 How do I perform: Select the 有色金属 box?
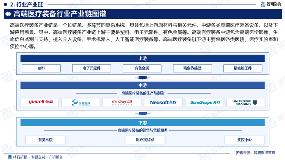142,68
